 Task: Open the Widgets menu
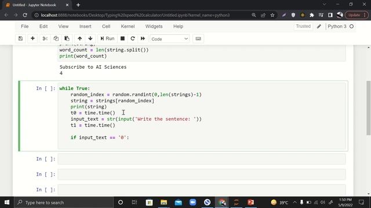pos(154,27)
